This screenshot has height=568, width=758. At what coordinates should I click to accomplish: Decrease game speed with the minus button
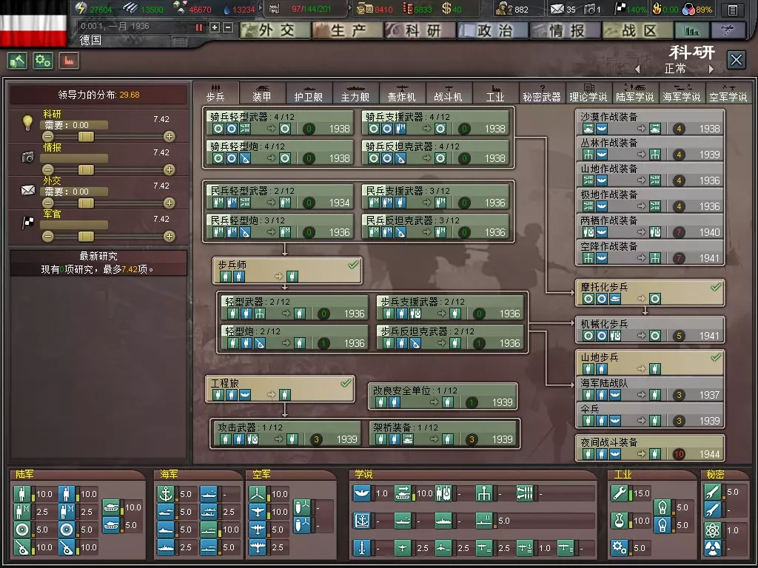[x=228, y=27]
